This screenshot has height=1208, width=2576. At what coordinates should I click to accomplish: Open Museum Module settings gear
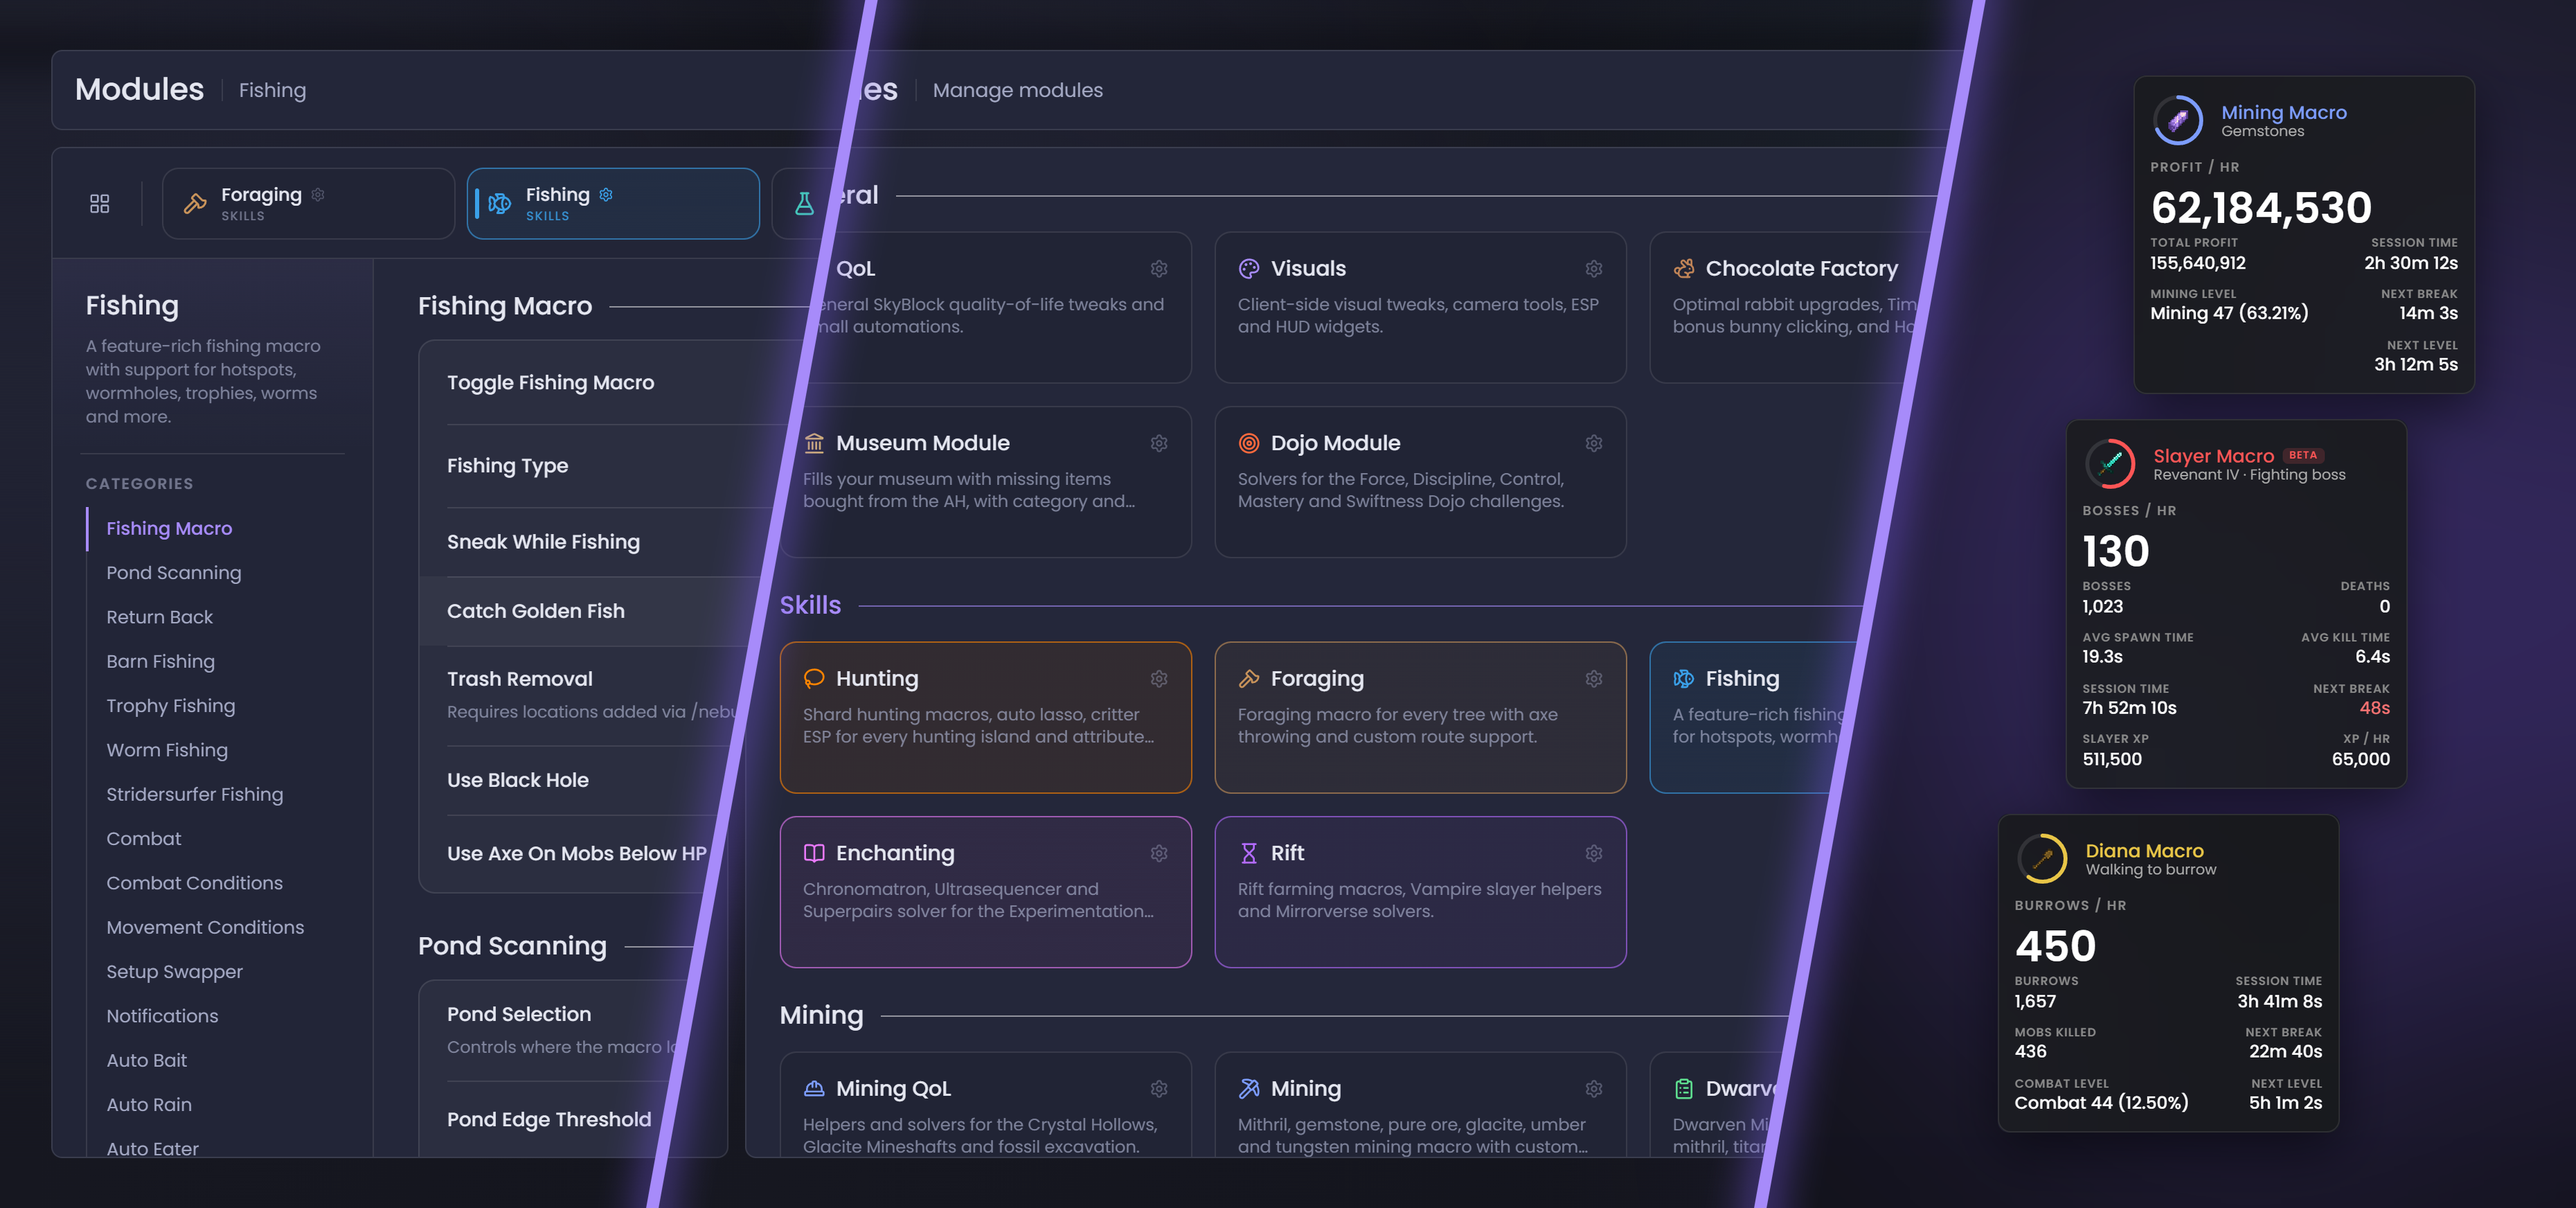1159,443
